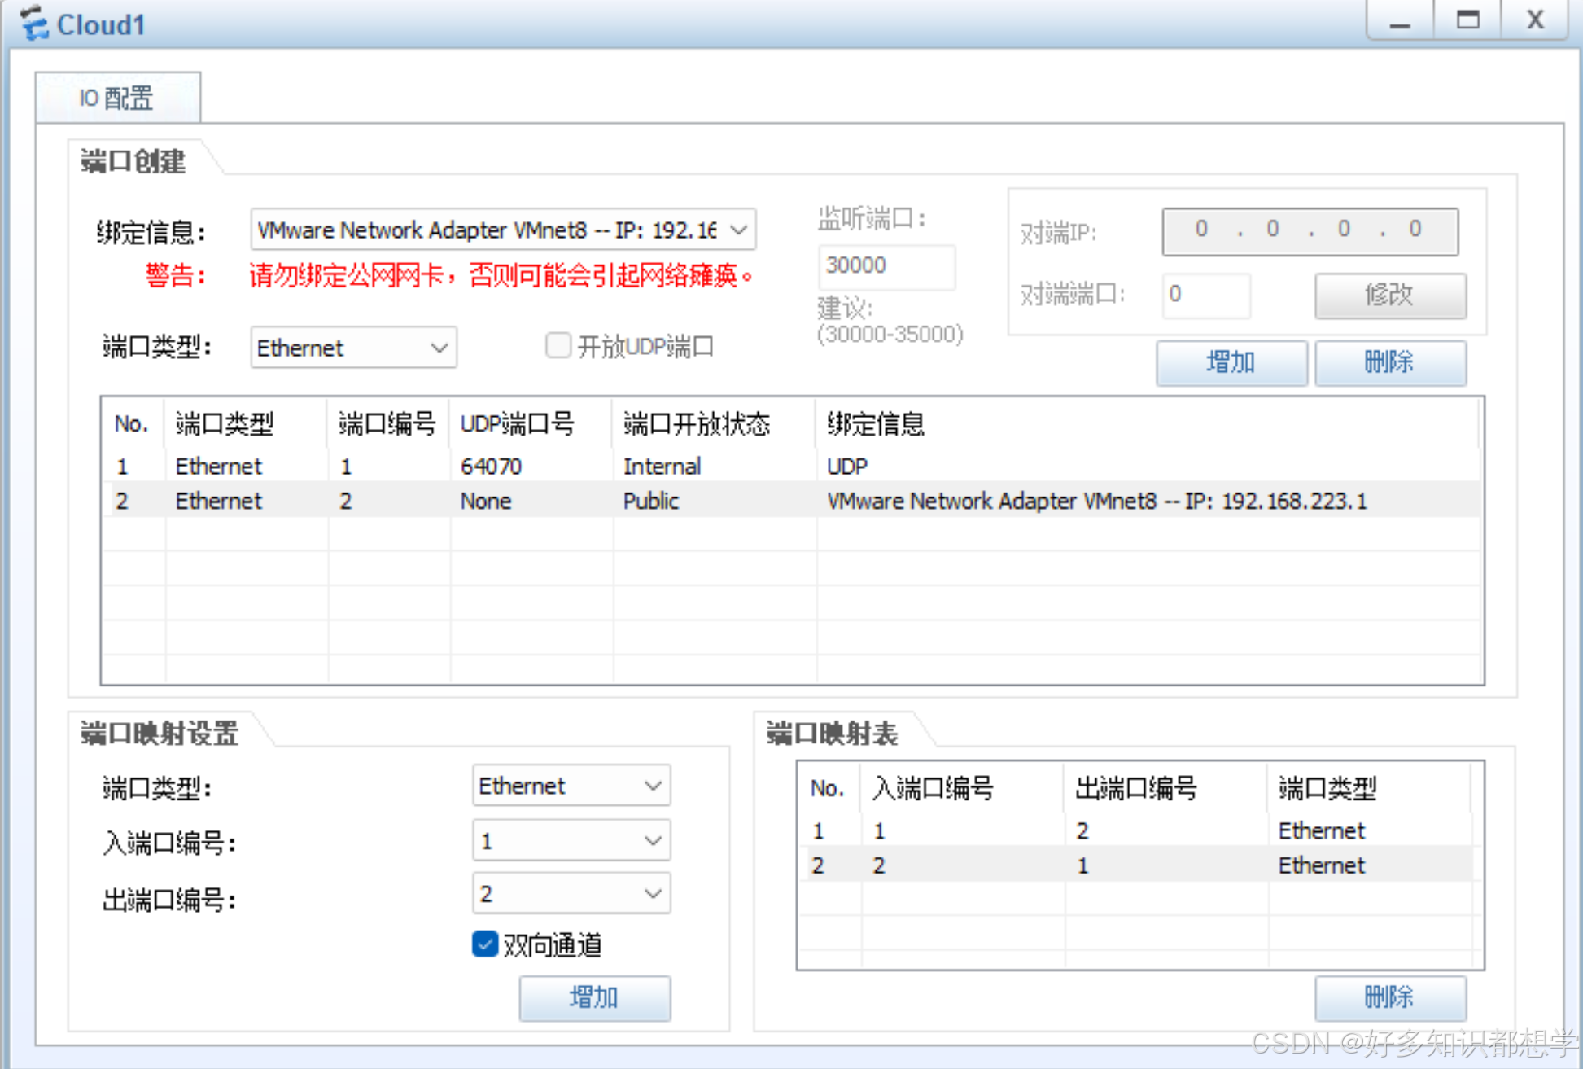Image resolution: width=1583 pixels, height=1069 pixels.
Task: Click the Cloud1 app icon in title bar
Action: click(x=34, y=23)
